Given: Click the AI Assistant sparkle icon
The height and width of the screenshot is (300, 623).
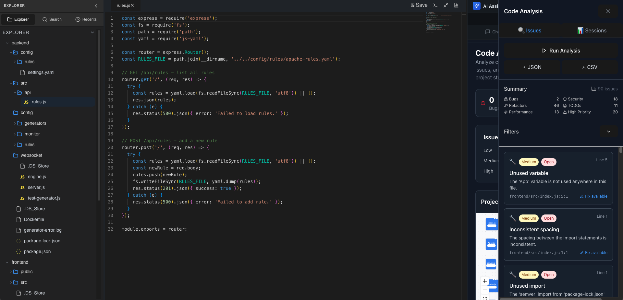Looking at the screenshot, I should point(477,6).
